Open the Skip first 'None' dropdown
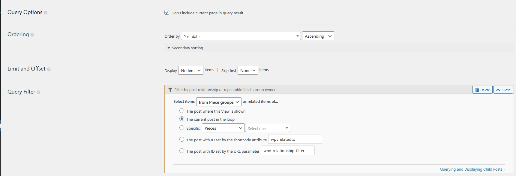The height and width of the screenshot is (176, 516). (x=248, y=70)
